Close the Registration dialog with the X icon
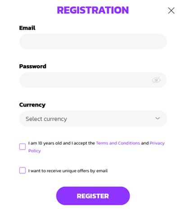Viewport: 189px width, 209px height. pyautogui.click(x=171, y=10)
